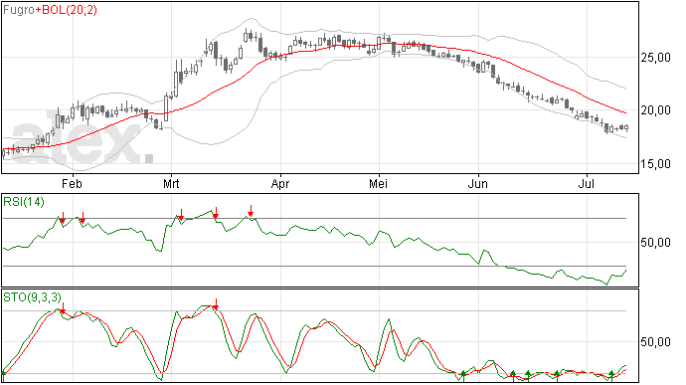Select the Feb month axis label
The image size is (686, 385).
point(72,183)
